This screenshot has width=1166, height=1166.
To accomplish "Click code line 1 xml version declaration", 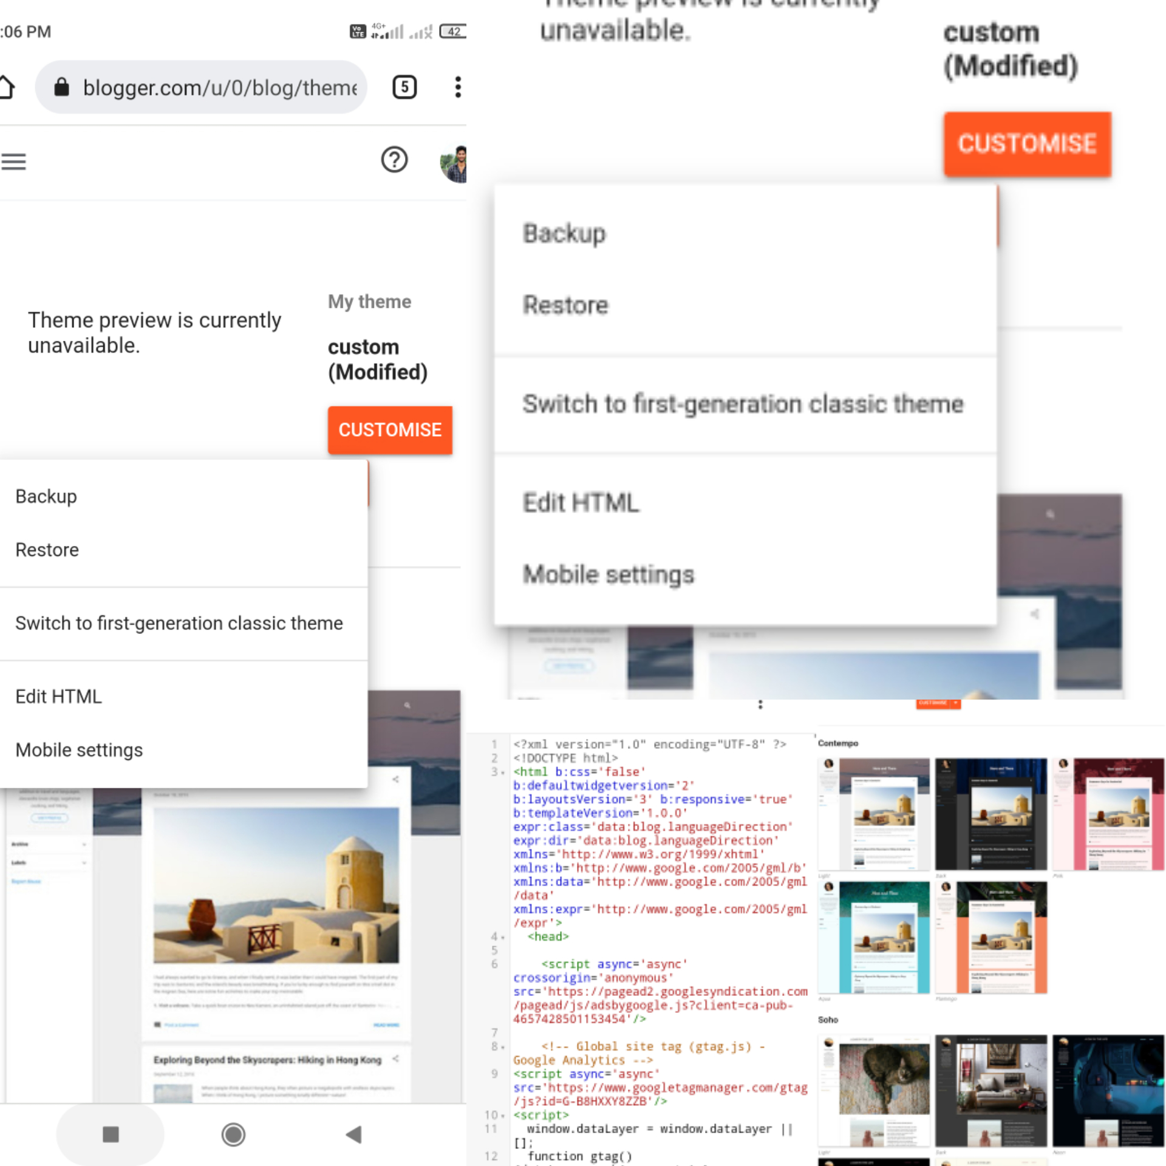I will coord(650,745).
